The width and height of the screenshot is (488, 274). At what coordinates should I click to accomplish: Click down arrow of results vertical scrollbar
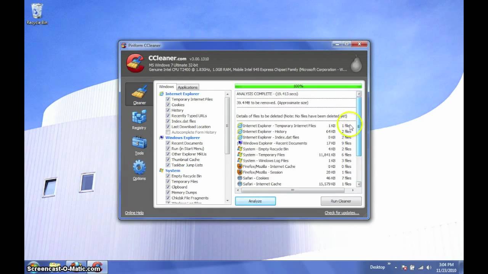[x=359, y=184]
